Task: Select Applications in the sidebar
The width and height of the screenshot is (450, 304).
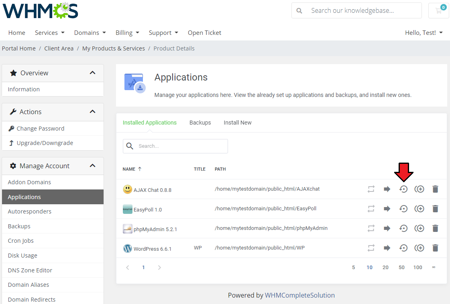Action: point(53,197)
